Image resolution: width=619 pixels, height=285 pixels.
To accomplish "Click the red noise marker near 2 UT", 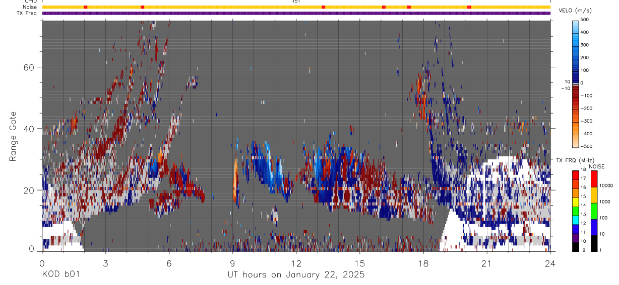I will 86,7.
